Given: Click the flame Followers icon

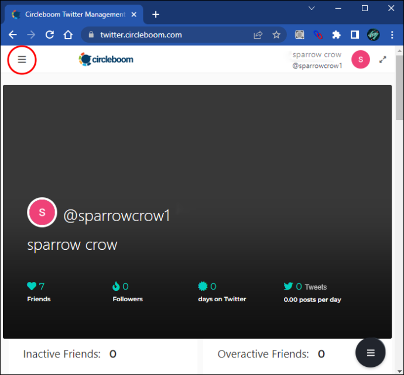Looking at the screenshot, I should coord(116,286).
